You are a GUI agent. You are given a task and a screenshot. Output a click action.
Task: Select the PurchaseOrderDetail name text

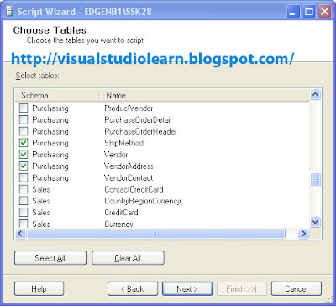pos(138,120)
